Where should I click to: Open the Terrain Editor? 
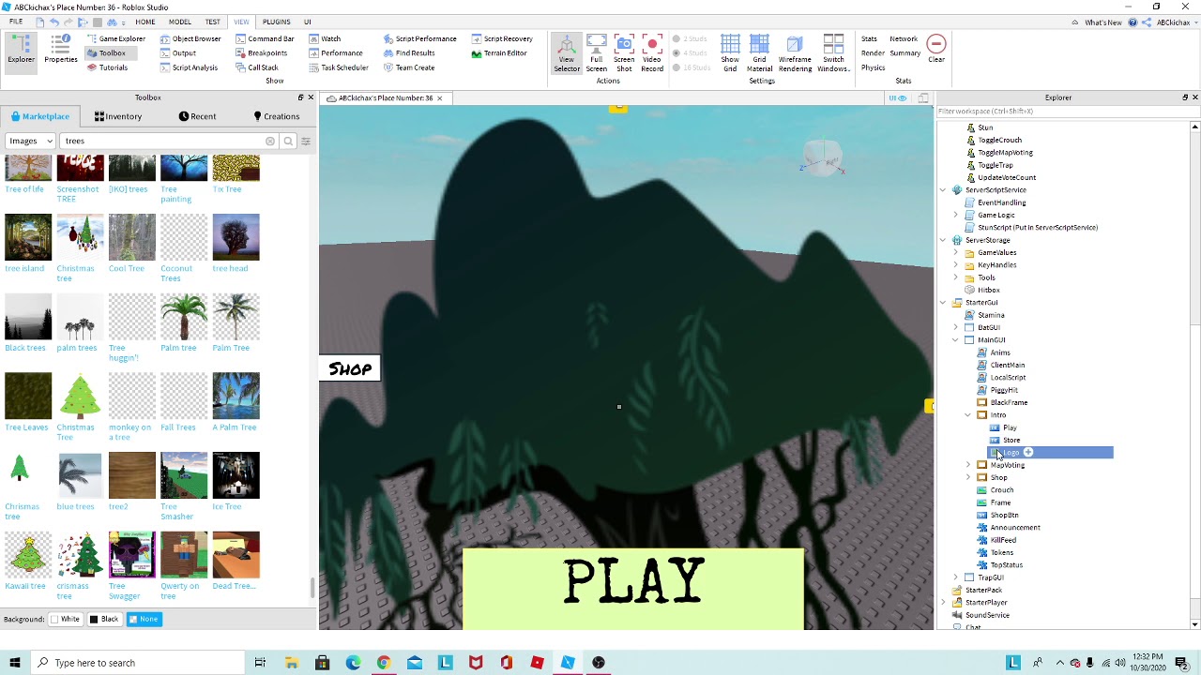(498, 53)
